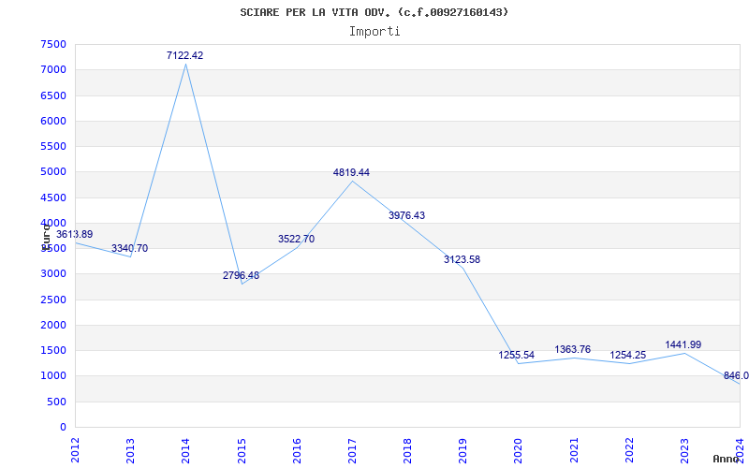Click the 1441.99 data label
The image size is (749, 468).
click(683, 344)
